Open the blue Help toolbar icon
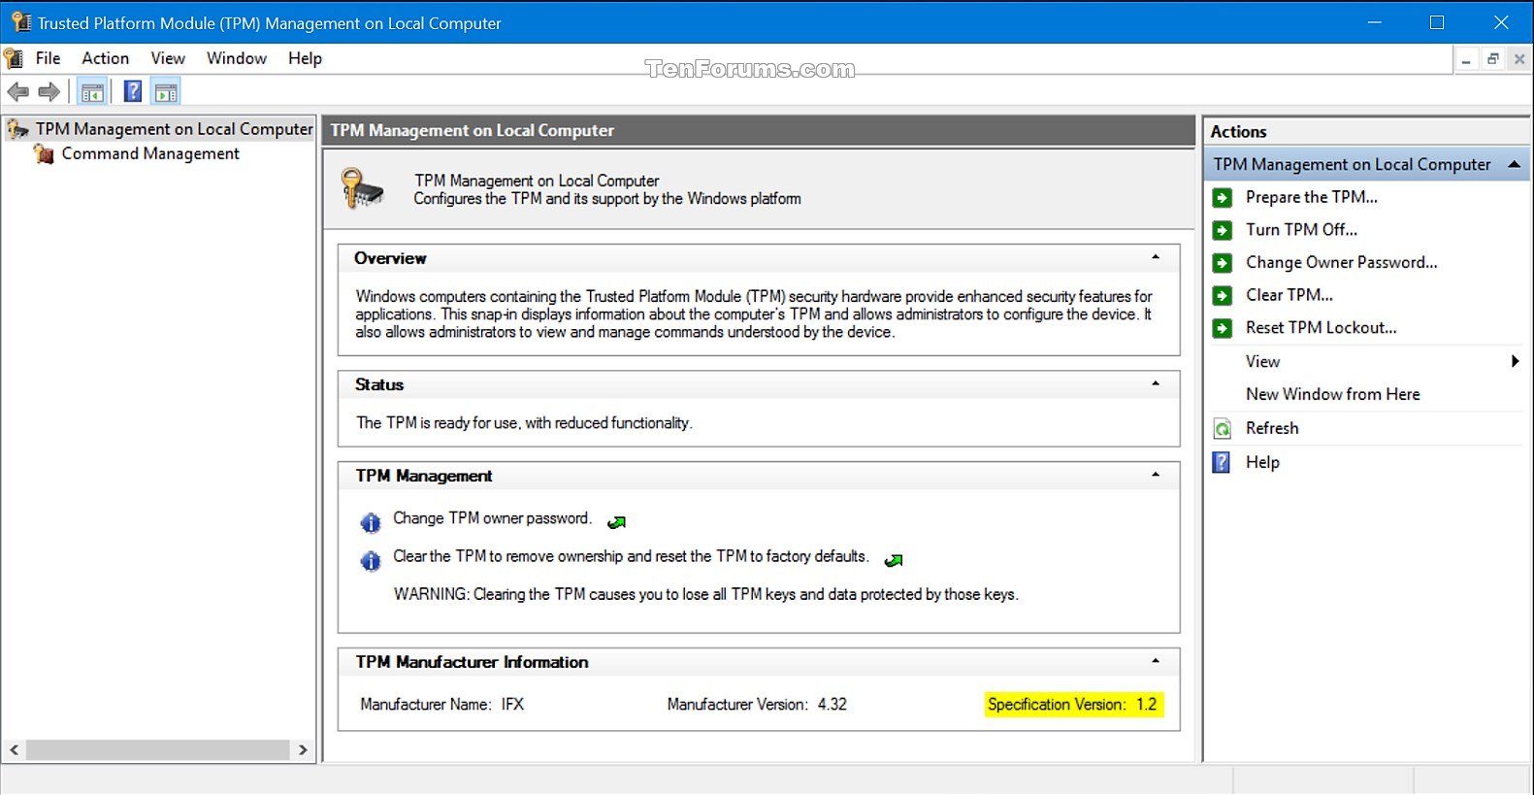The height and width of the screenshot is (795, 1534). [x=133, y=92]
